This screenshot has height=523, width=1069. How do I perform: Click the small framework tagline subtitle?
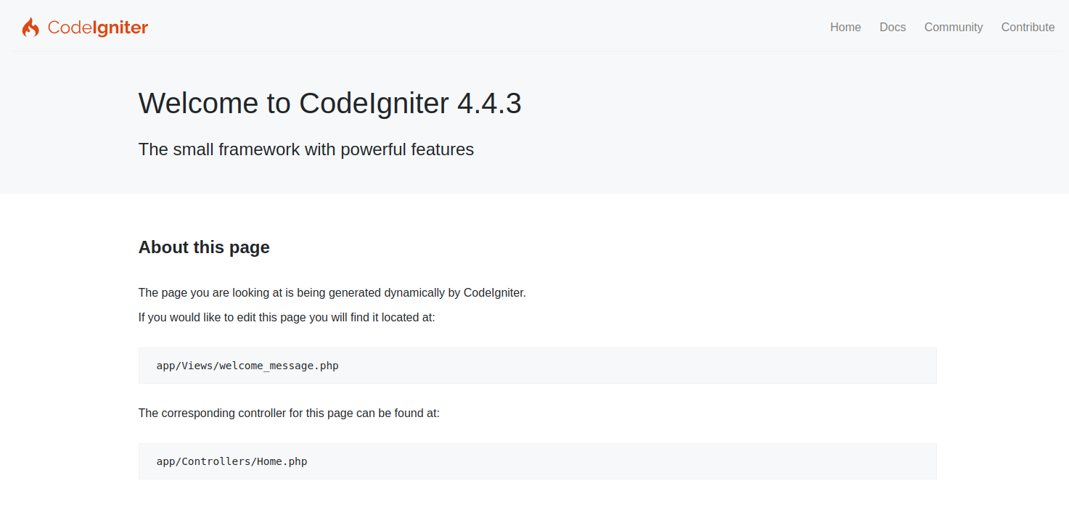click(306, 149)
